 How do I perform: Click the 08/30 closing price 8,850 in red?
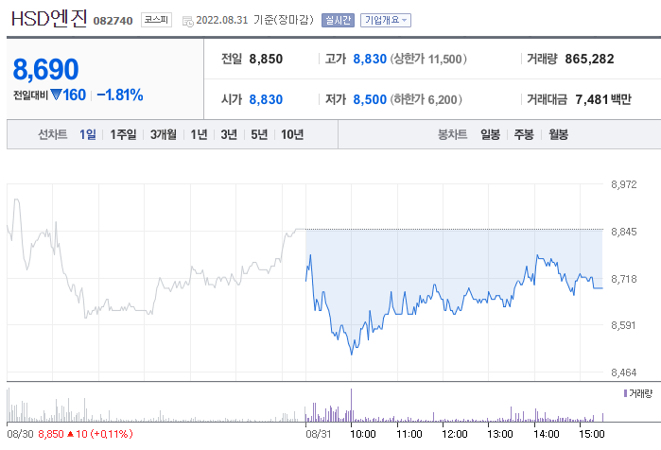(51, 434)
